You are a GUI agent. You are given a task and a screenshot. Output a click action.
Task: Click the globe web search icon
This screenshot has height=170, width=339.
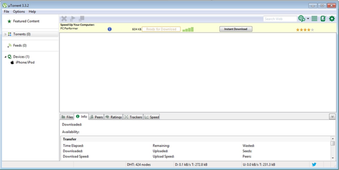click(302, 19)
